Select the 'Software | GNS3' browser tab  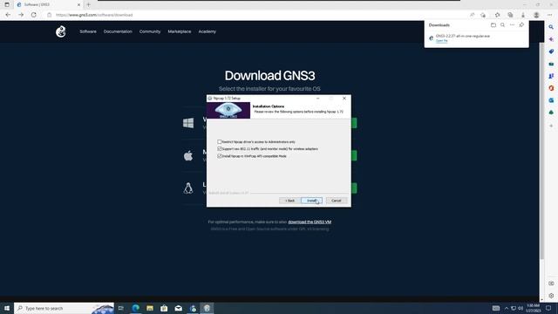click(48, 4)
